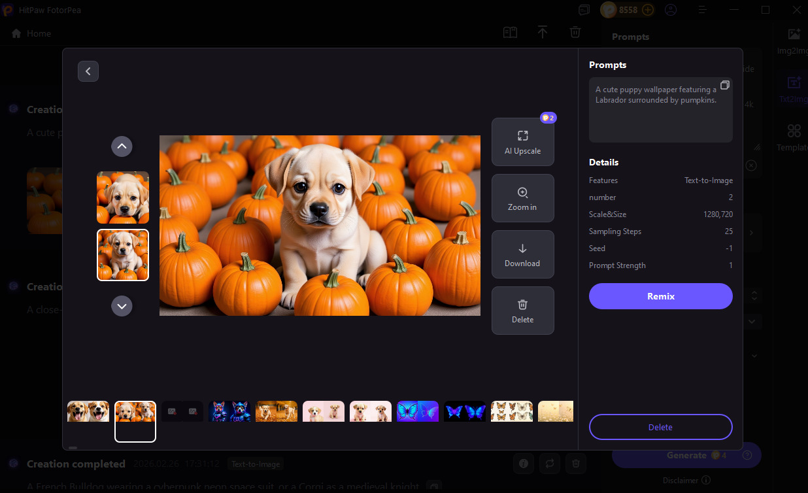Zoom in on the puppy image

point(522,198)
